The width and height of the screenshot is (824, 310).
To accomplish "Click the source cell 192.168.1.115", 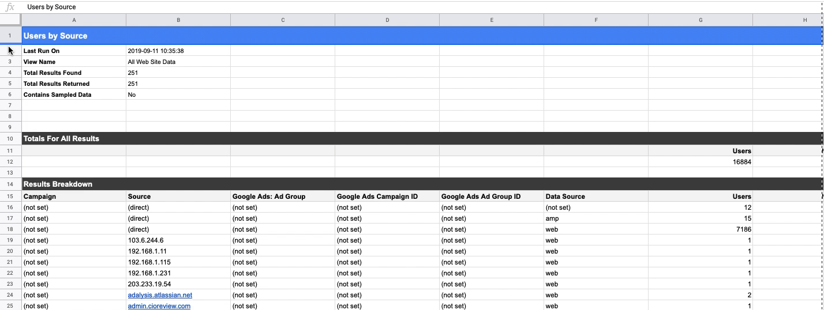I will (178, 262).
